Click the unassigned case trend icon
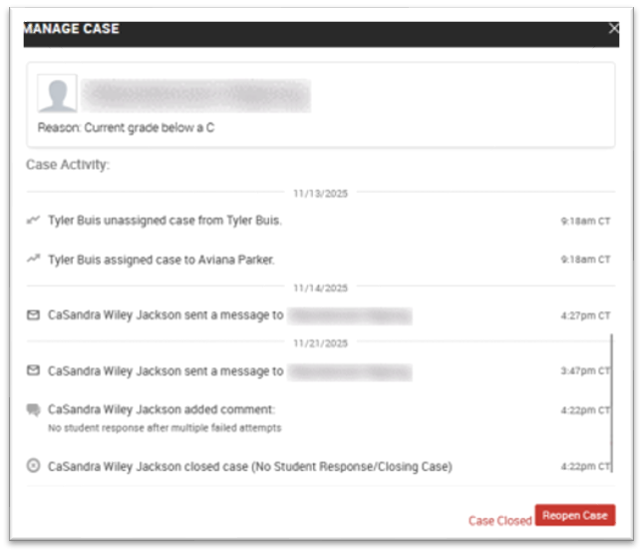Viewport: 643px width, 551px height. 33,220
